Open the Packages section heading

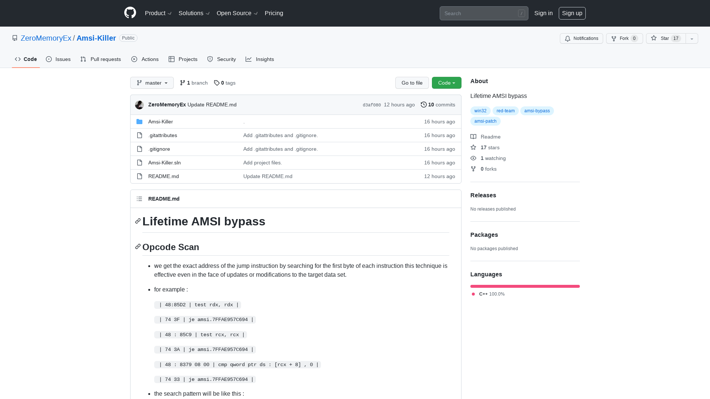pos(484,235)
